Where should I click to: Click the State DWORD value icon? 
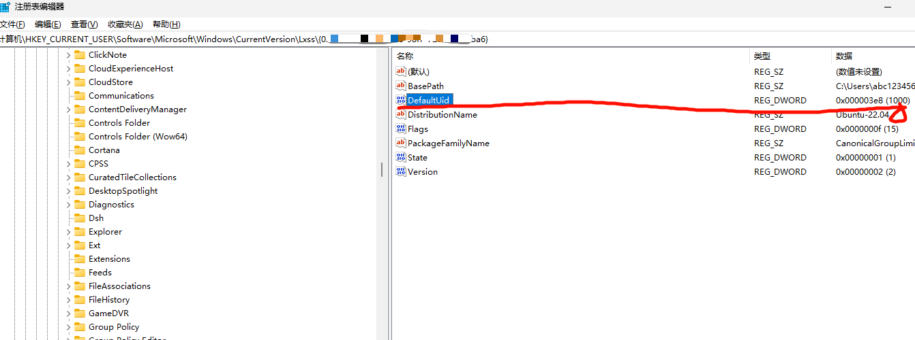[401, 157]
